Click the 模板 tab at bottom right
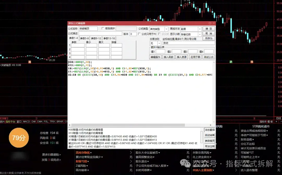 pyautogui.click(x=270, y=122)
